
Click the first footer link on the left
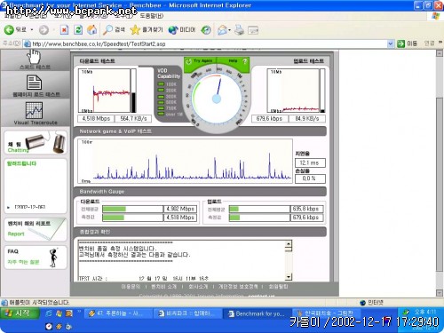[x=131, y=287]
